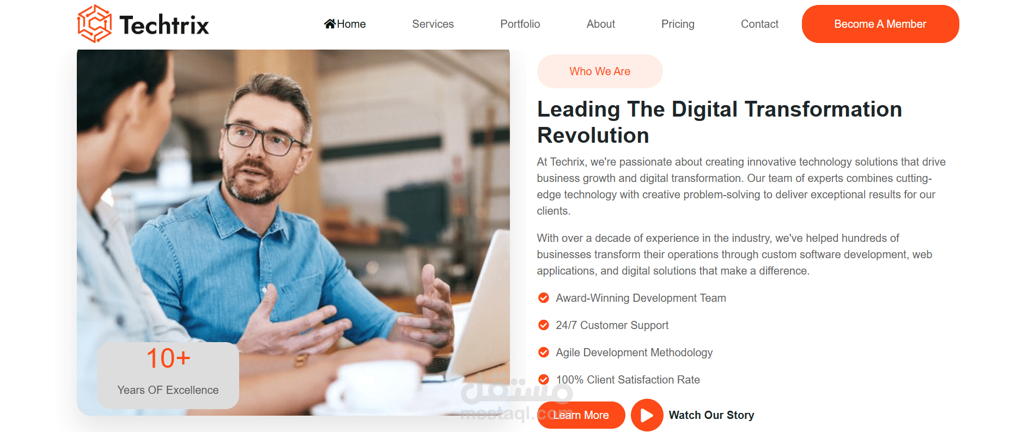
Task: Click the Become A Member button
Action: click(880, 24)
